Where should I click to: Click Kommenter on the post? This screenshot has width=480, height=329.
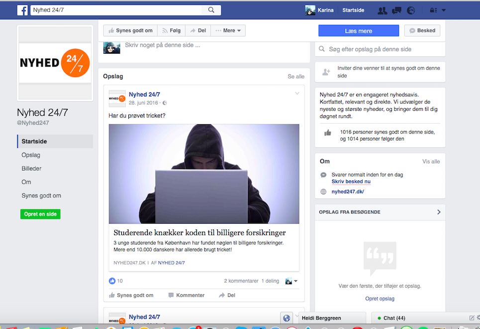coord(187,295)
